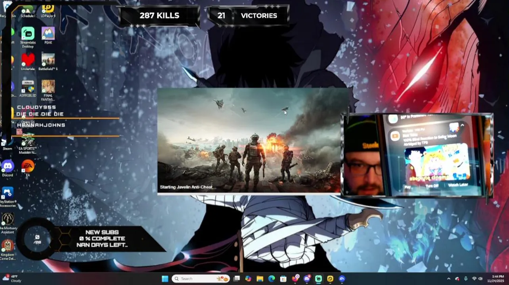
Task: Launch the PEAK desktop icon
Action: (48, 36)
